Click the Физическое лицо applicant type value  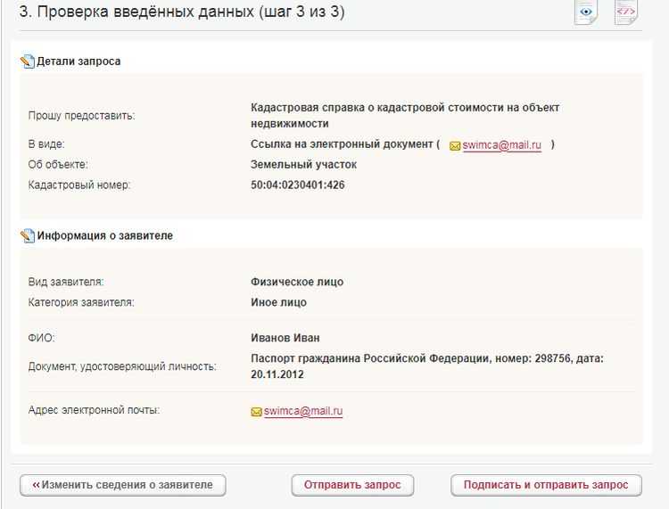tap(297, 282)
